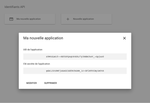
Task: Close the Ma nouvelle application dialog
Action: click(124, 38)
